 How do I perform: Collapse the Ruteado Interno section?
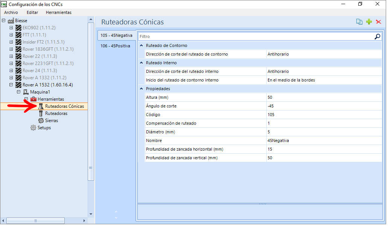[142, 63]
